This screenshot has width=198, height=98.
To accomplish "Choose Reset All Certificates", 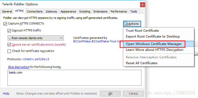I will (x=158, y=63).
